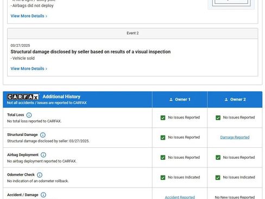Select the Owner 2 column header
The image size is (265, 199).
[x=235, y=100]
